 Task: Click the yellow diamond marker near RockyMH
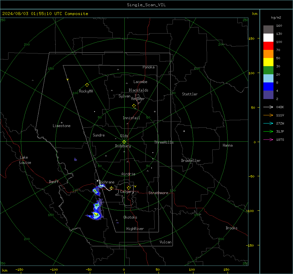[87, 85]
